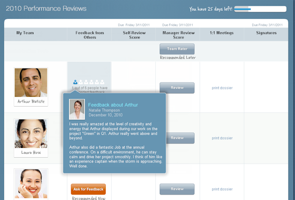Click the Signatures column header
The height and width of the screenshot is (200, 295).
click(266, 33)
